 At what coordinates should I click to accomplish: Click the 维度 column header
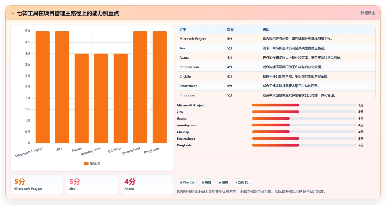coord(183,30)
